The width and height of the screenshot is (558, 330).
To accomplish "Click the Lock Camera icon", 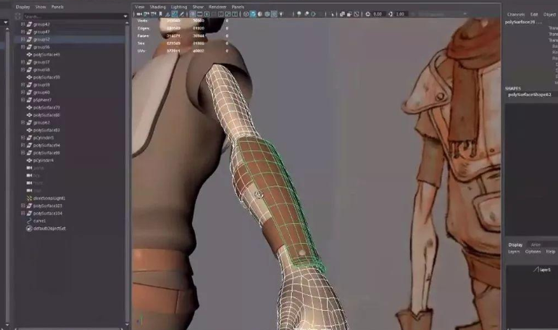I will [146, 14].
